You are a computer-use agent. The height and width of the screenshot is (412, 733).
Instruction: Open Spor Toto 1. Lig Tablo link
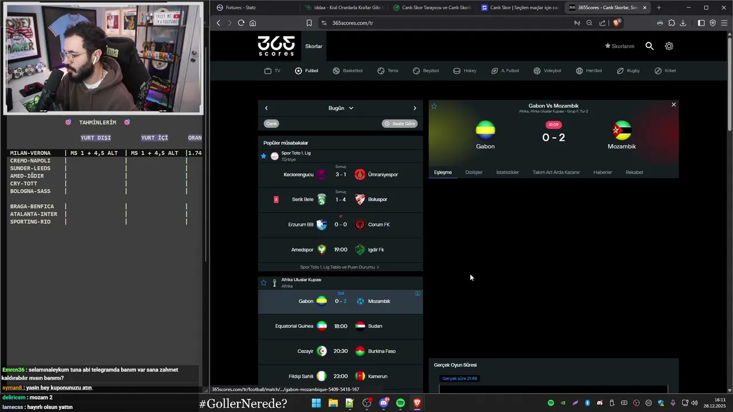click(340, 267)
